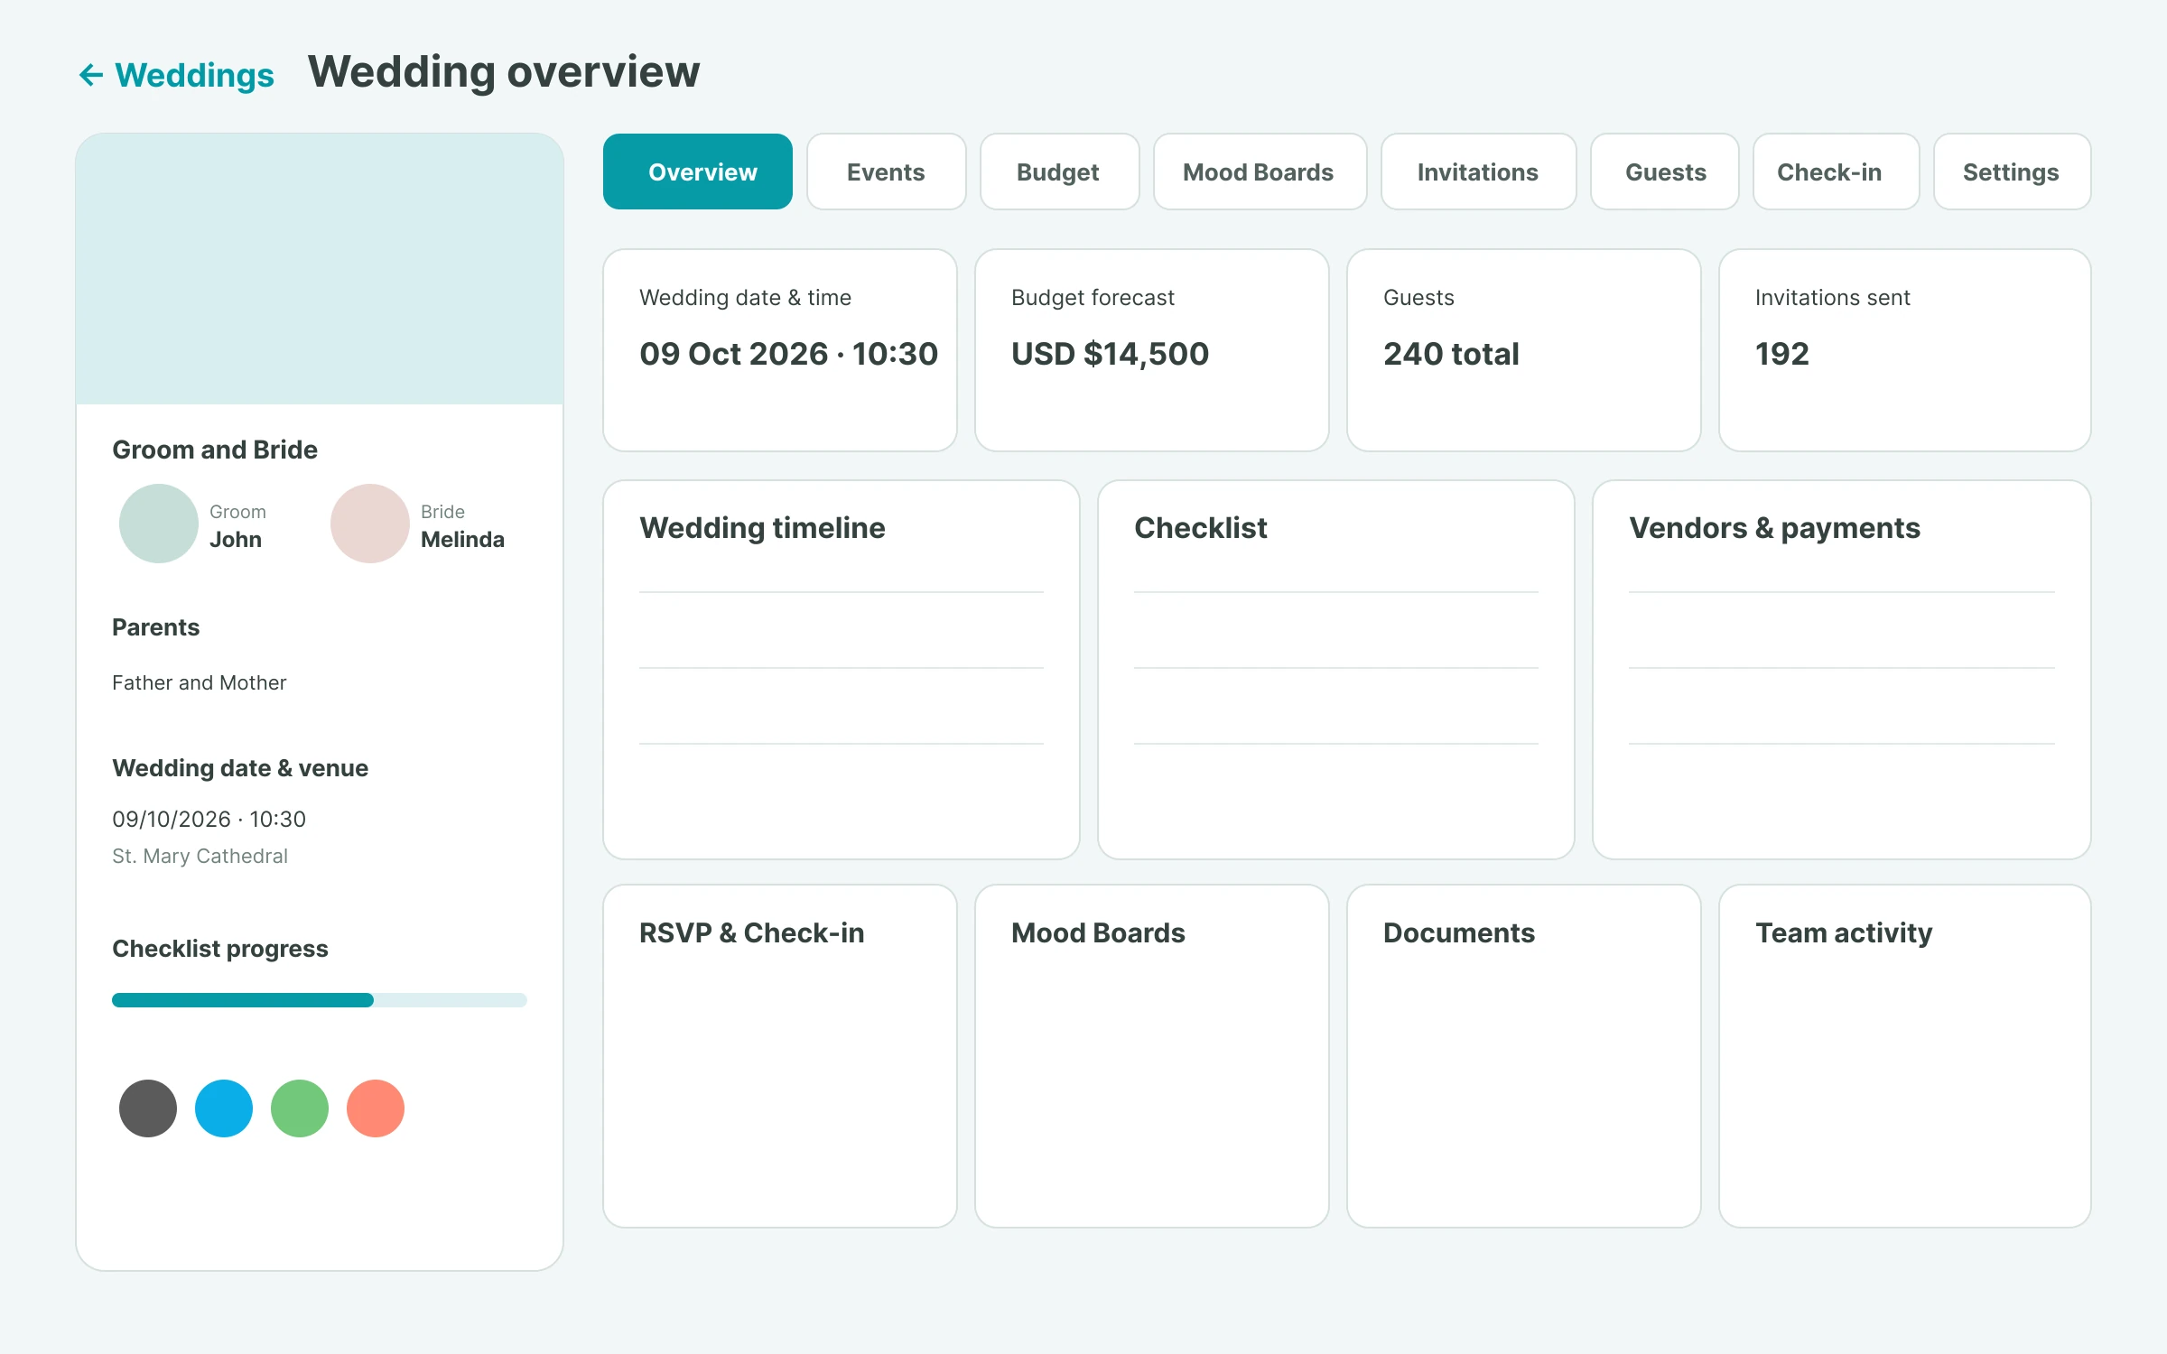Image resolution: width=2167 pixels, height=1354 pixels.
Task: Pick the dark gray color swatch
Action: coord(148,1108)
